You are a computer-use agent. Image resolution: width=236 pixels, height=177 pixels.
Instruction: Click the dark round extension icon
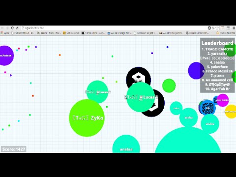[209, 28]
